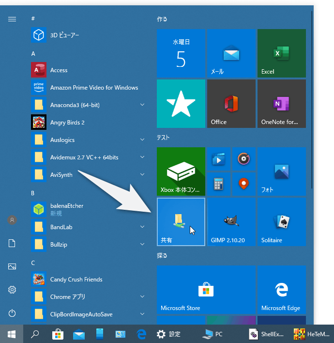Click the Windows Start button on taskbar
The width and height of the screenshot is (334, 343).
pyautogui.click(x=12, y=334)
